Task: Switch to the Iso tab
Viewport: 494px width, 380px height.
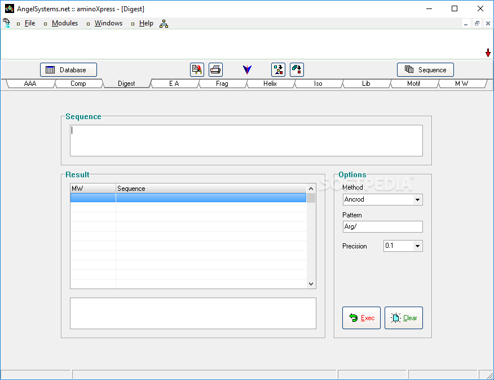Action: [x=318, y=84]
